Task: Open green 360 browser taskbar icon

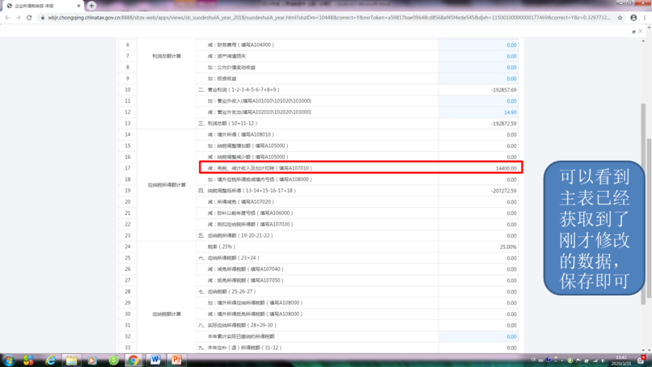Action: (x=113, y=360)
